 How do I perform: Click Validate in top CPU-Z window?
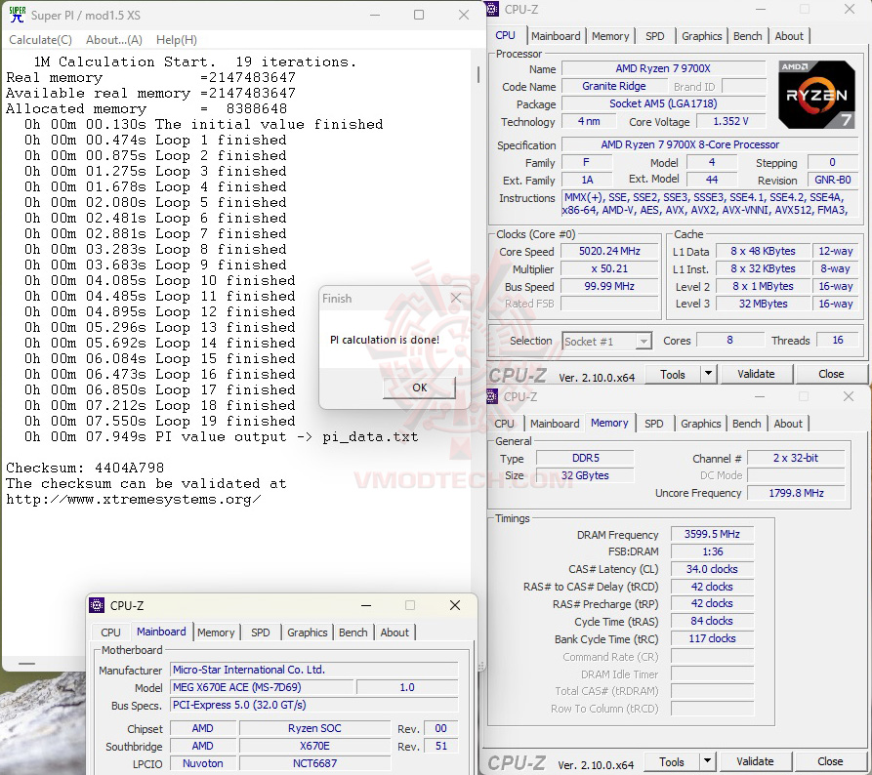coord(756,374)
